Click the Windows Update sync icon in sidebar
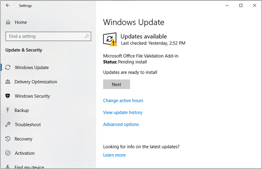 click(8, 67)
